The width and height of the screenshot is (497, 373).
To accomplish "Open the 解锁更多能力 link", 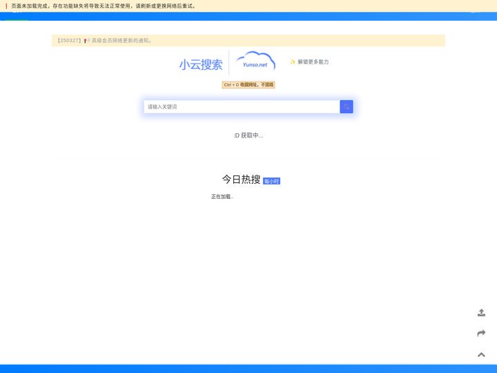I will [313, 62].
